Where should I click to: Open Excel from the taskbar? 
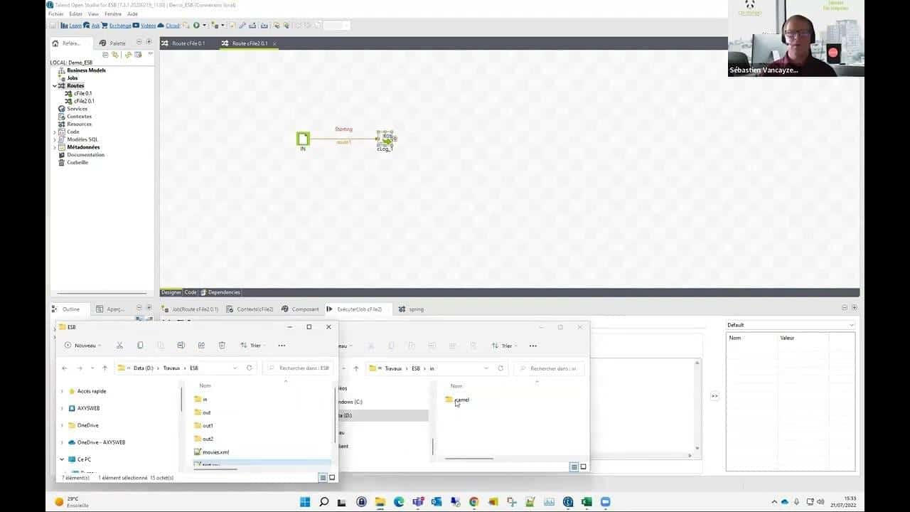point(587,502)
